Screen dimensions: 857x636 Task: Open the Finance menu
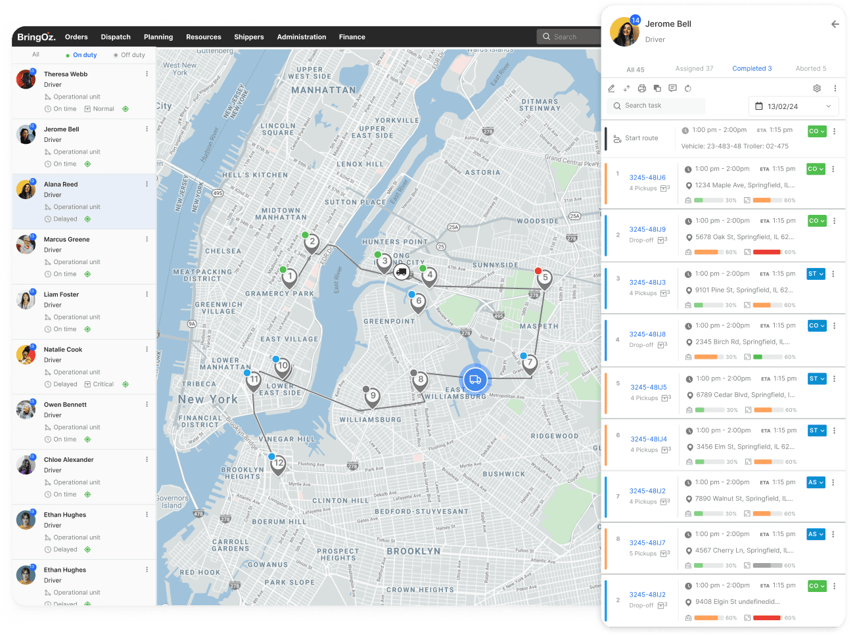click(x=352, y=37)
